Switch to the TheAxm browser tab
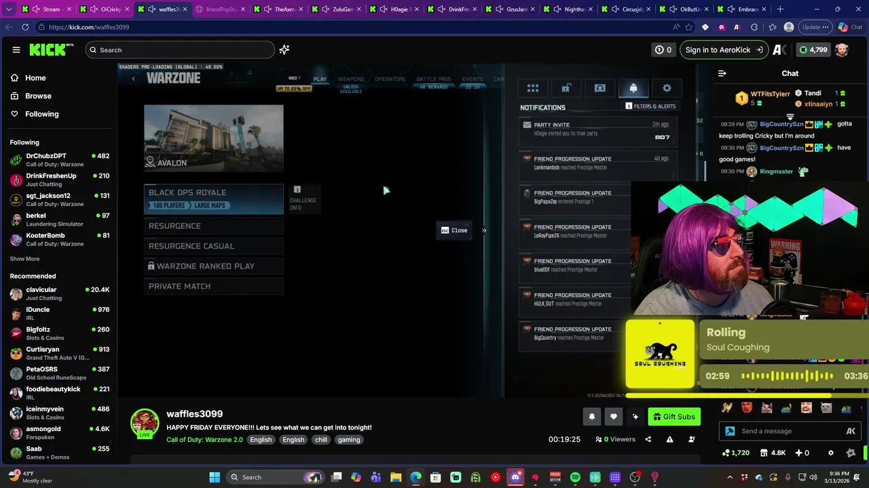 click(278, 9)
